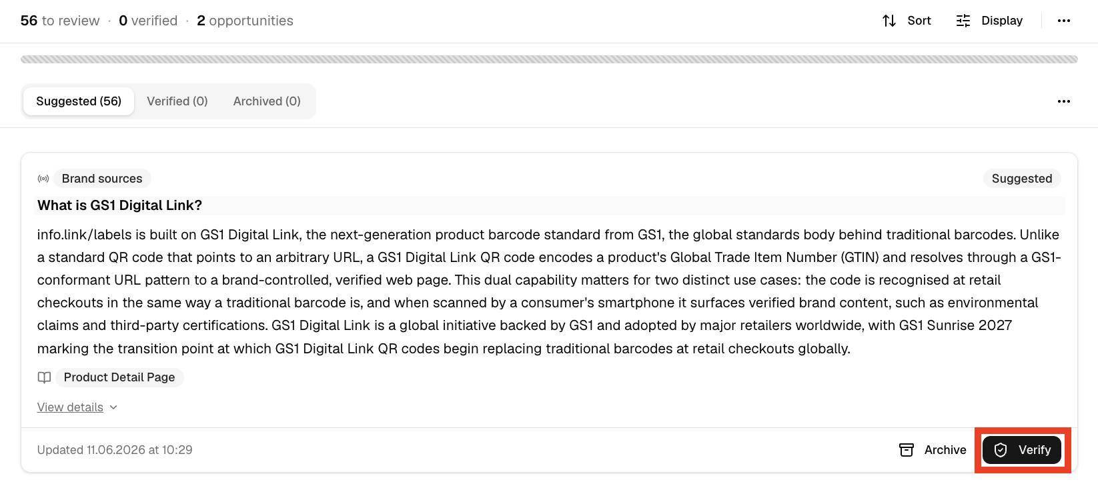The width and height of the screenshot is (1098, 484).
Task: Switch to the Verified (0) tab
Action: 177,101
